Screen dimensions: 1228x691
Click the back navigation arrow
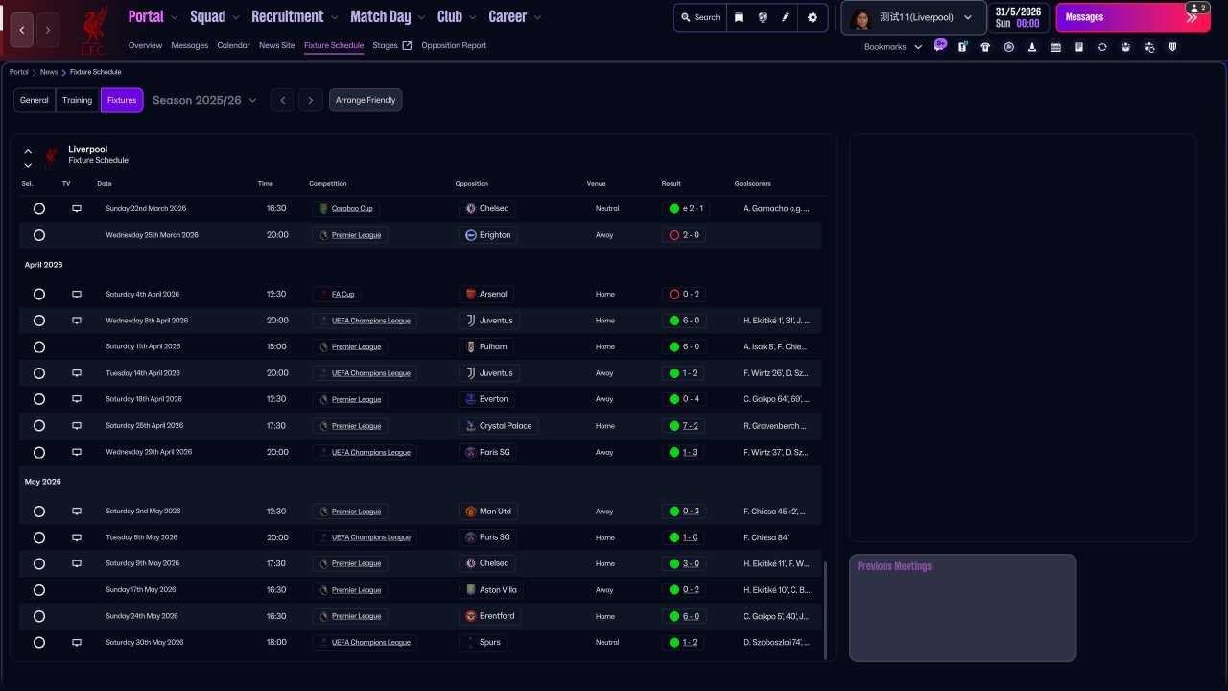[x=23, y=30]
